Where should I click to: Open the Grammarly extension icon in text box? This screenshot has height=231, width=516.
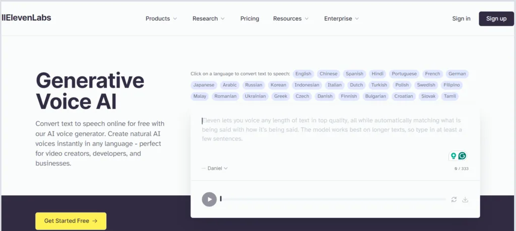(463, 156)
